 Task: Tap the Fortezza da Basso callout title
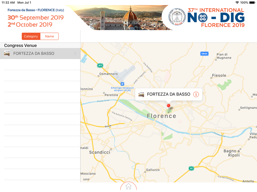(169, 94)
